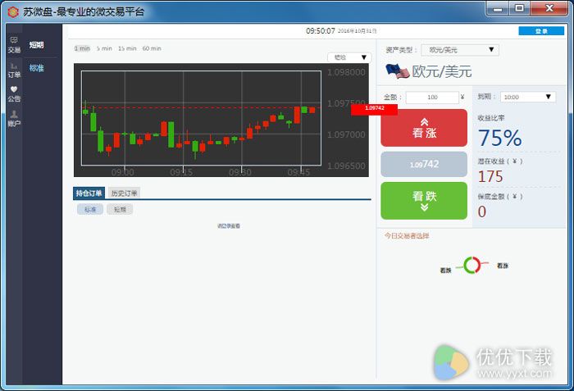Open the 订单 orders section icon
Viewport: 574px width, 391px height.
14,70
